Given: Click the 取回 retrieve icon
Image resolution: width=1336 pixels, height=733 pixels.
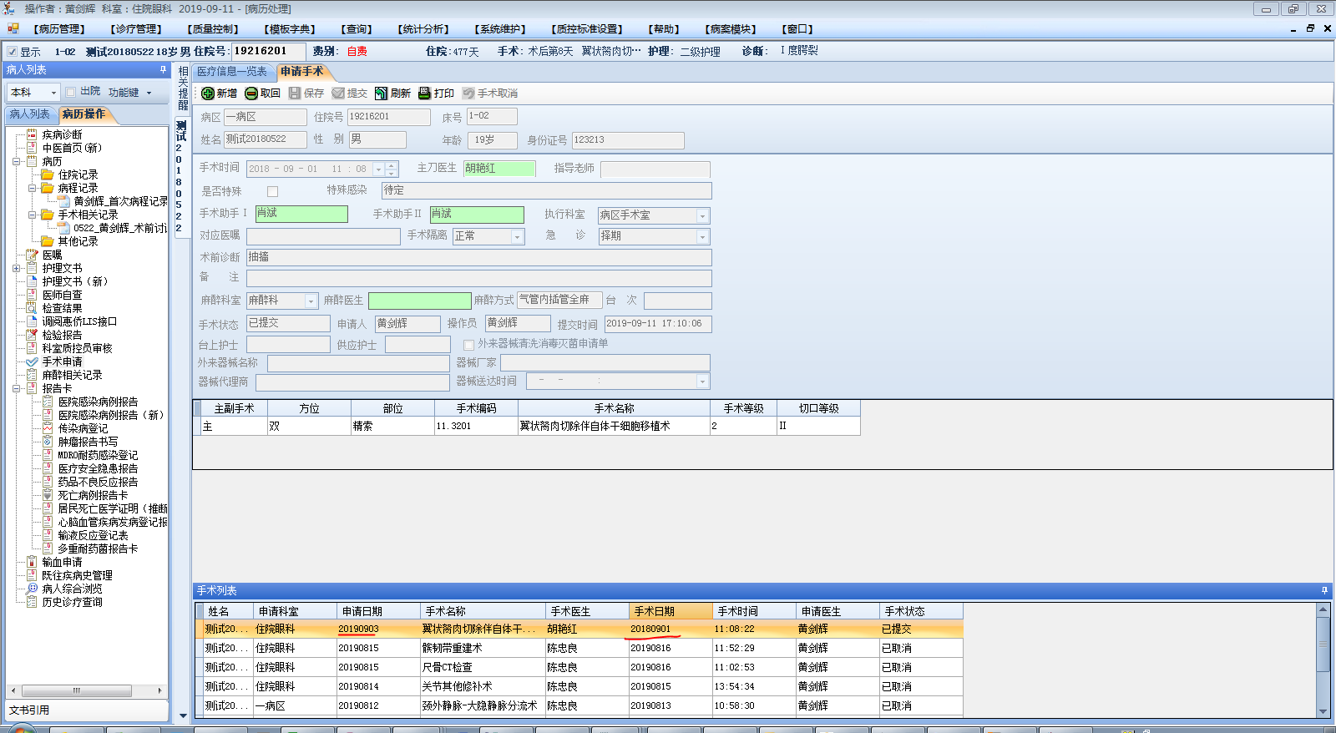Looking at the screenshot, I should click(x=251, y=94).
